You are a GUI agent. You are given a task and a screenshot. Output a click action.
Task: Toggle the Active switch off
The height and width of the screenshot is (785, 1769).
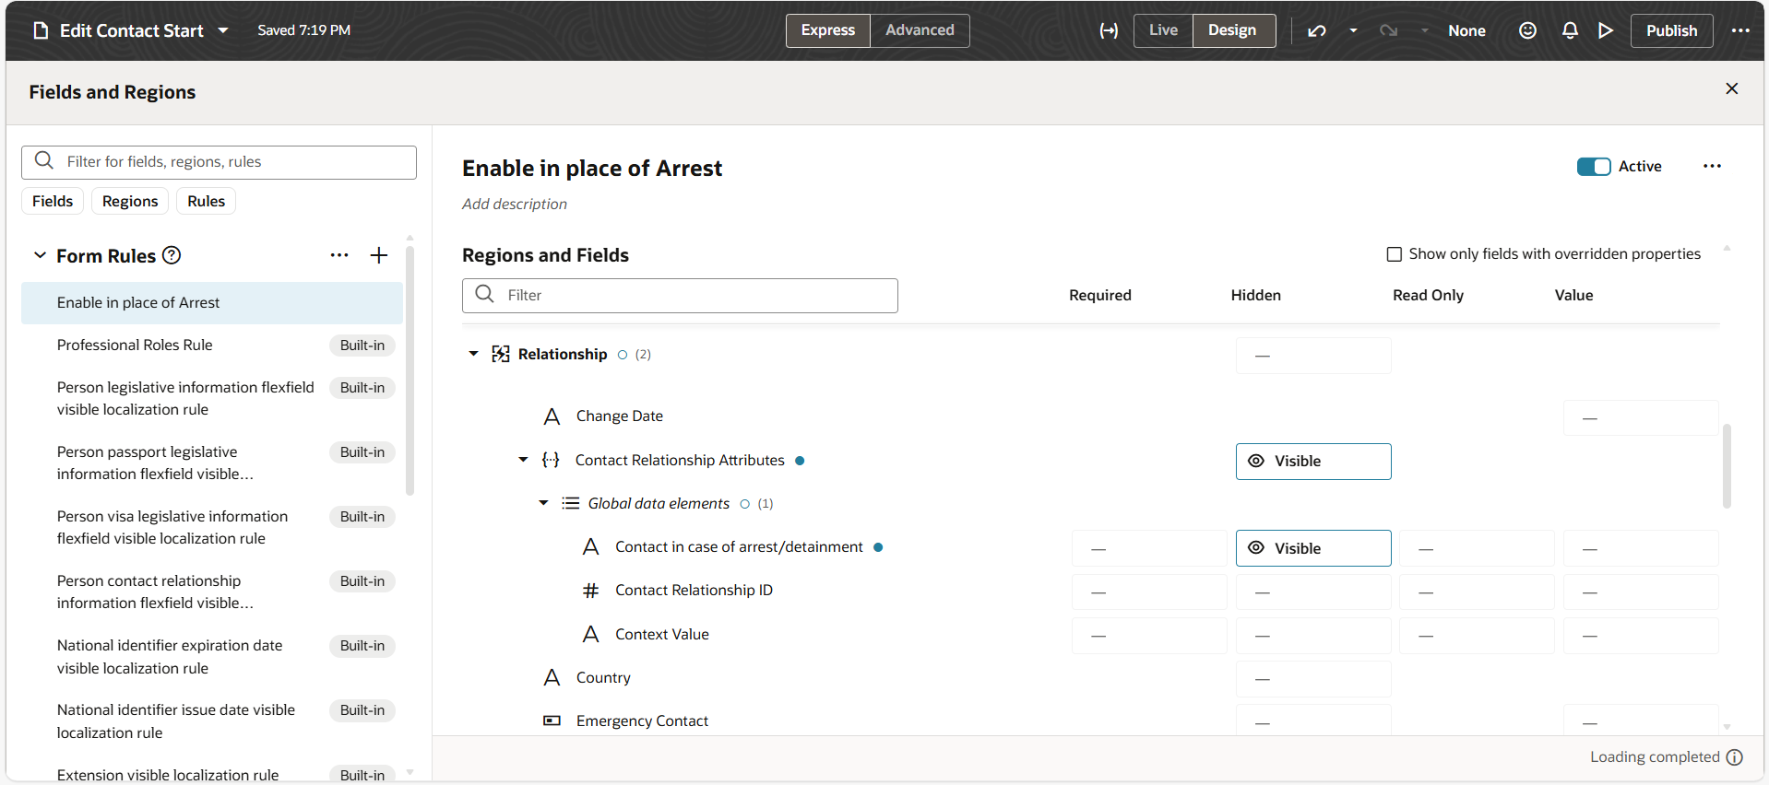pos(1594,166)
